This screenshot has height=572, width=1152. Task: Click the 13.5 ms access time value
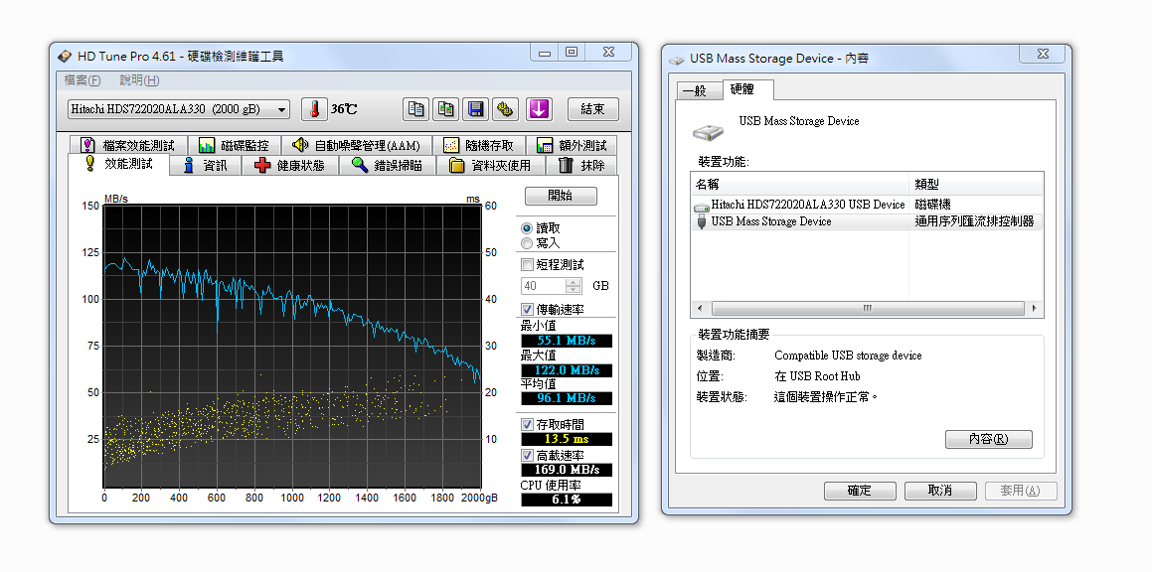[567, 439]
